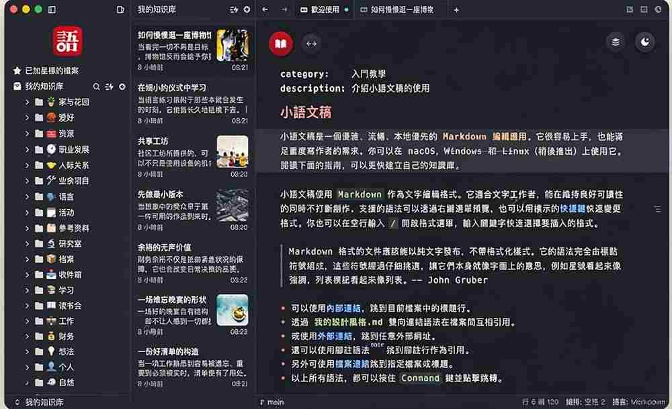Screen dimensions: 672x409
Task: Switch to the 如何慢慢逛一座博物馆 tab
Action: coord(397,9)
